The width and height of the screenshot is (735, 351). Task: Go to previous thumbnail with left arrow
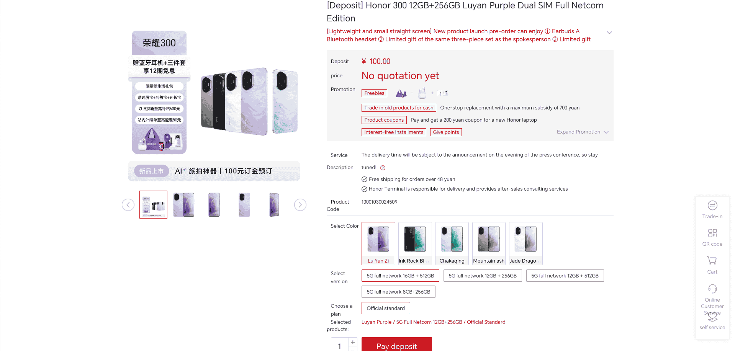click(x=128, y=205)
